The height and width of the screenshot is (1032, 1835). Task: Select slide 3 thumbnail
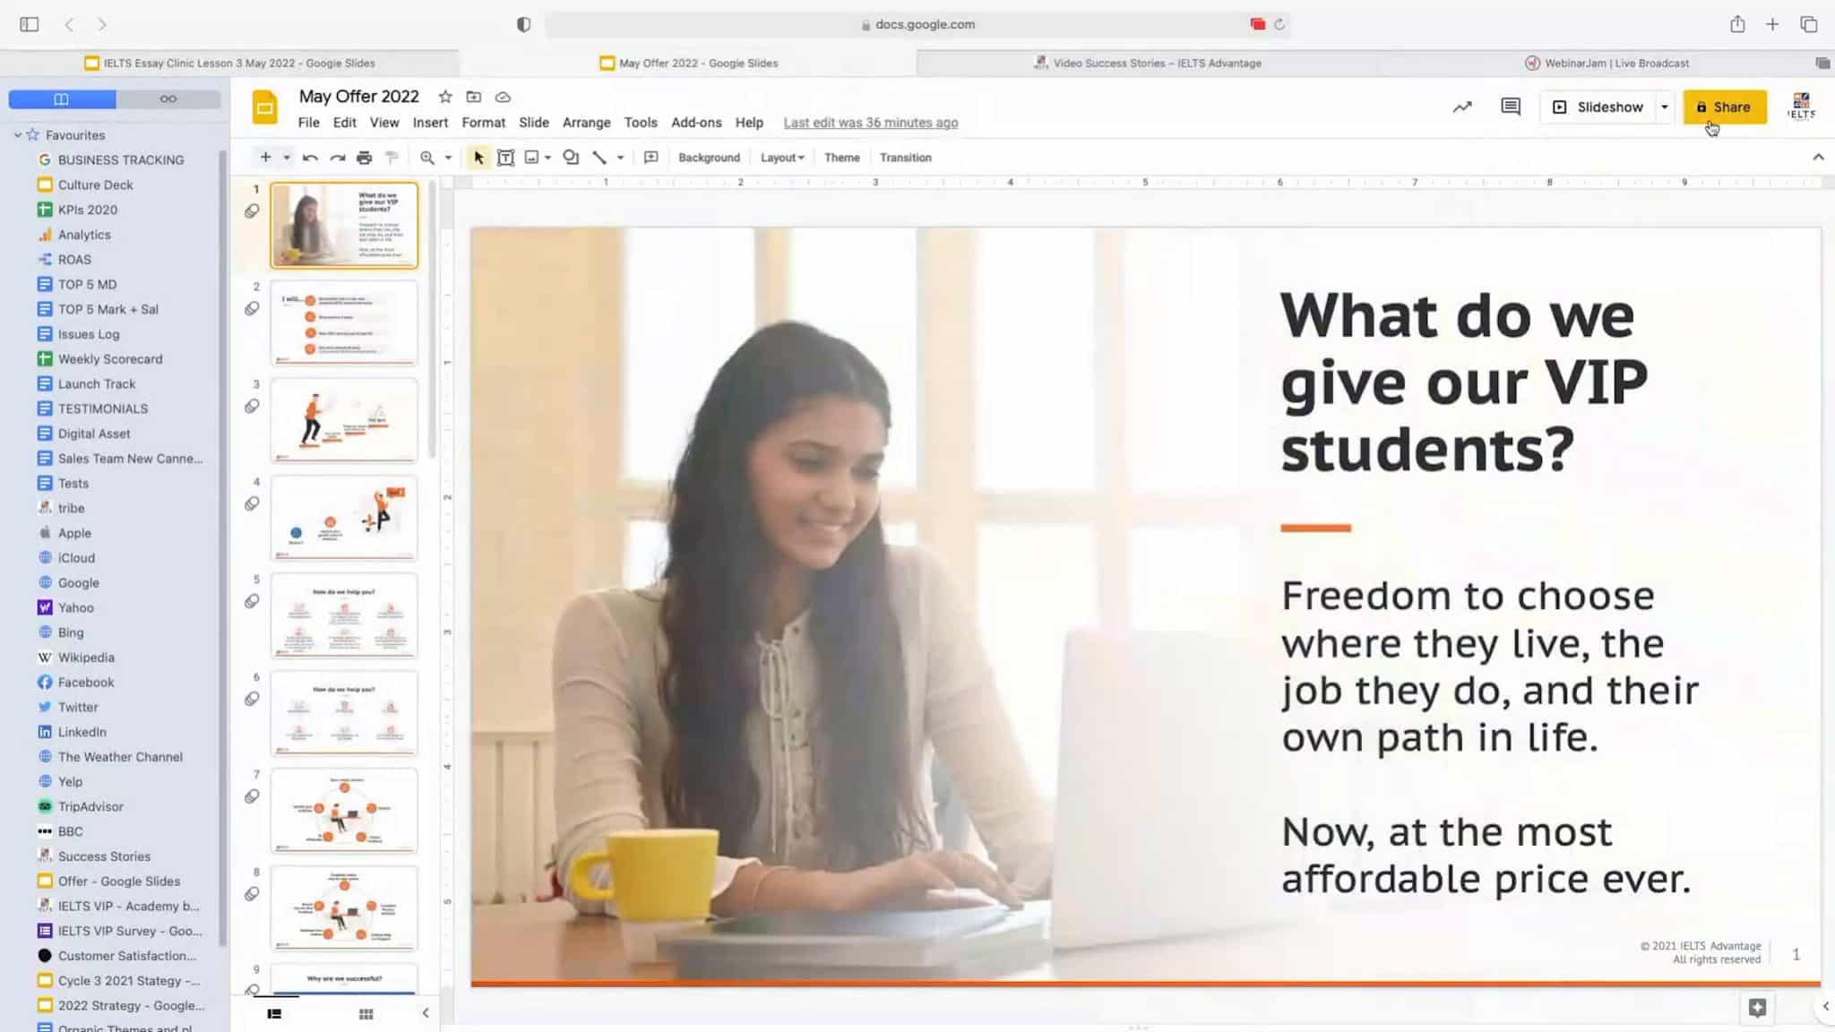(x=344, y=419)
